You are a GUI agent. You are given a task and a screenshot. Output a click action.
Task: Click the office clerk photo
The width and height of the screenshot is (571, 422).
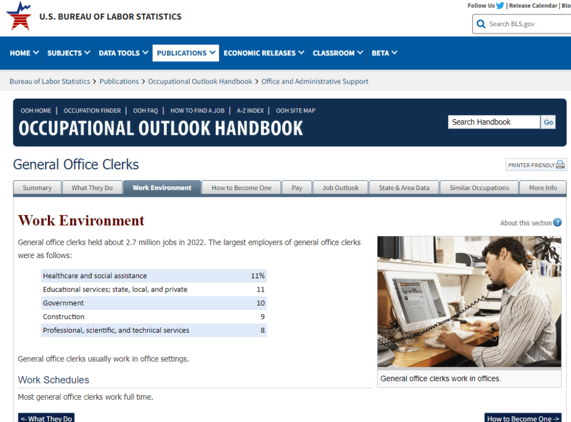(x=469, y=302)
